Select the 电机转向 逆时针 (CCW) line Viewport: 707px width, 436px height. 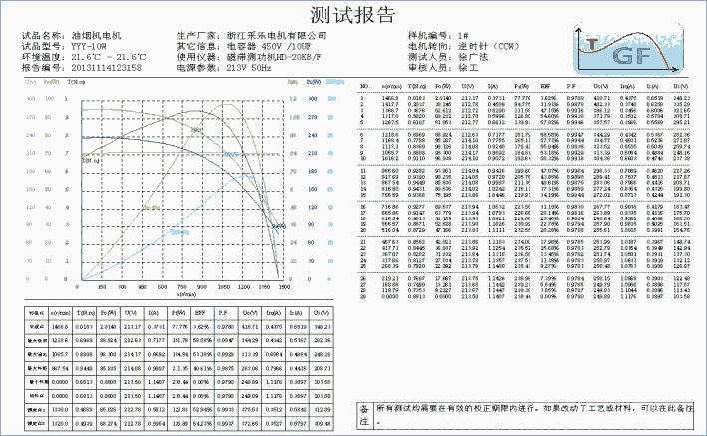[x=464, y=47]
